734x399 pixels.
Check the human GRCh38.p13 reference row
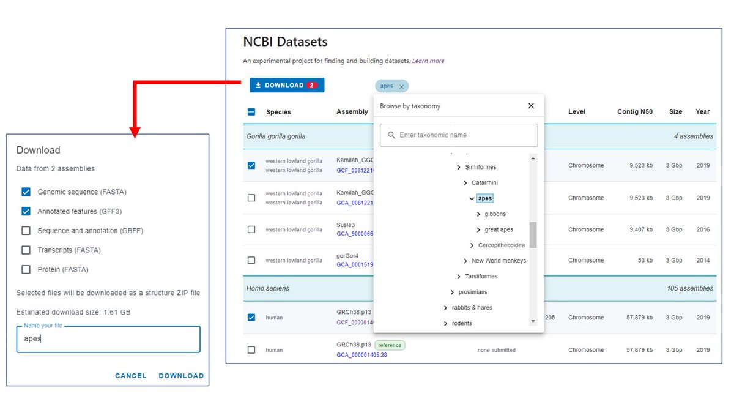coord(251,350)
